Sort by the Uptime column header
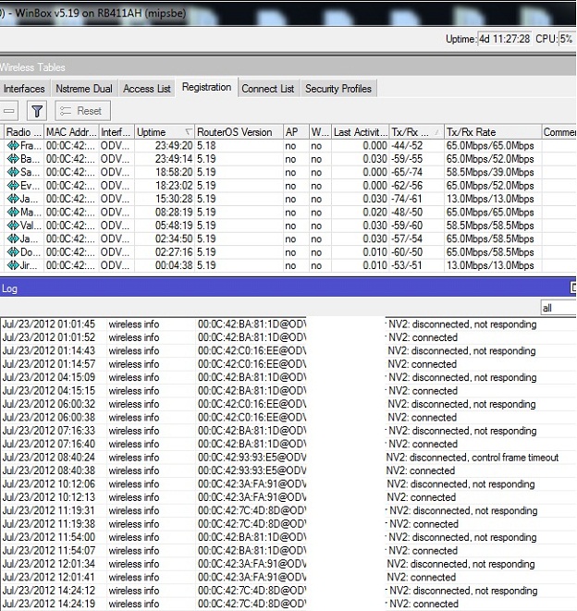 [x=165, y=132]
